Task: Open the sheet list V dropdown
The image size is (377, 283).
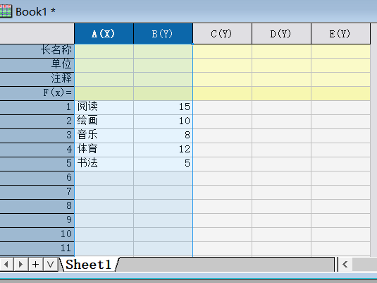Action: 50,265
